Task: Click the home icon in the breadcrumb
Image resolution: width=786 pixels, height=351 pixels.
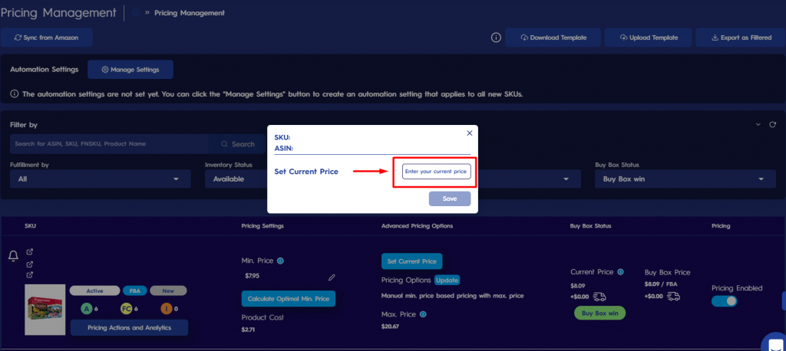Action: click(135, 12)
